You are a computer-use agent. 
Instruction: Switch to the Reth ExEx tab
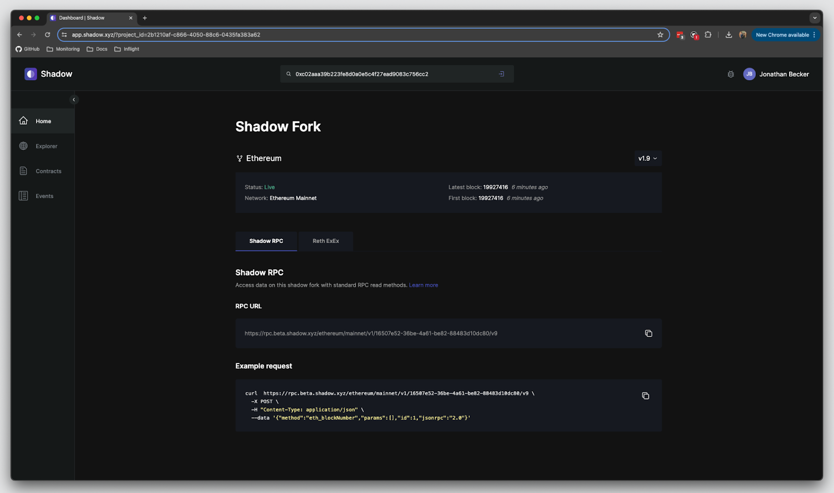coord(326,241)
